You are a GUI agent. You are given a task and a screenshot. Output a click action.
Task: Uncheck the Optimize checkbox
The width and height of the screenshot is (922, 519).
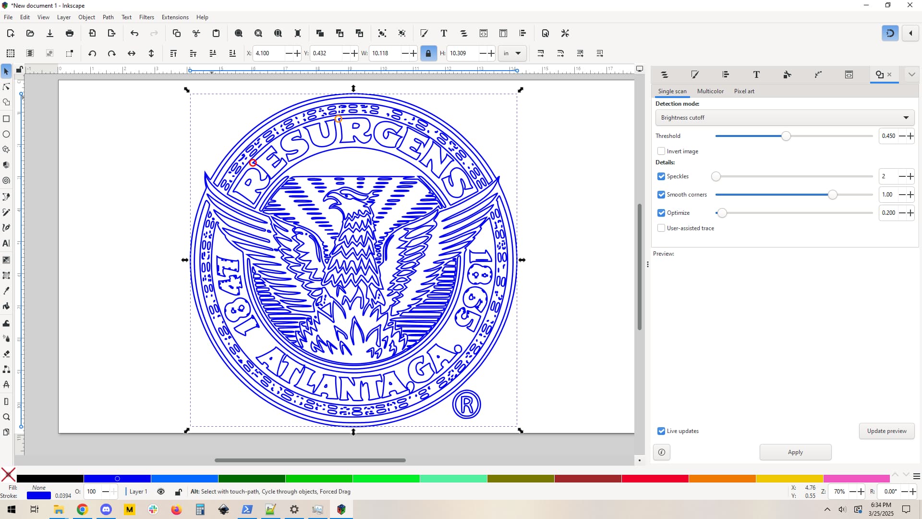tap(661, 213)
